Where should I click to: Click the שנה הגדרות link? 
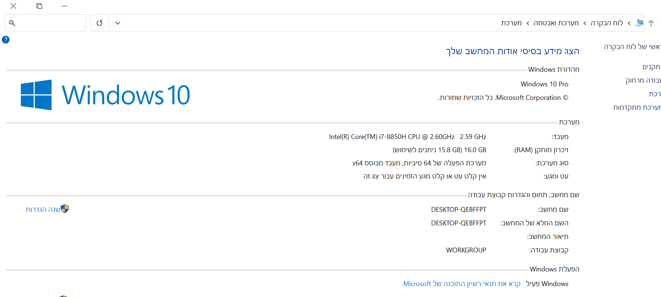[x=43, y=210]
